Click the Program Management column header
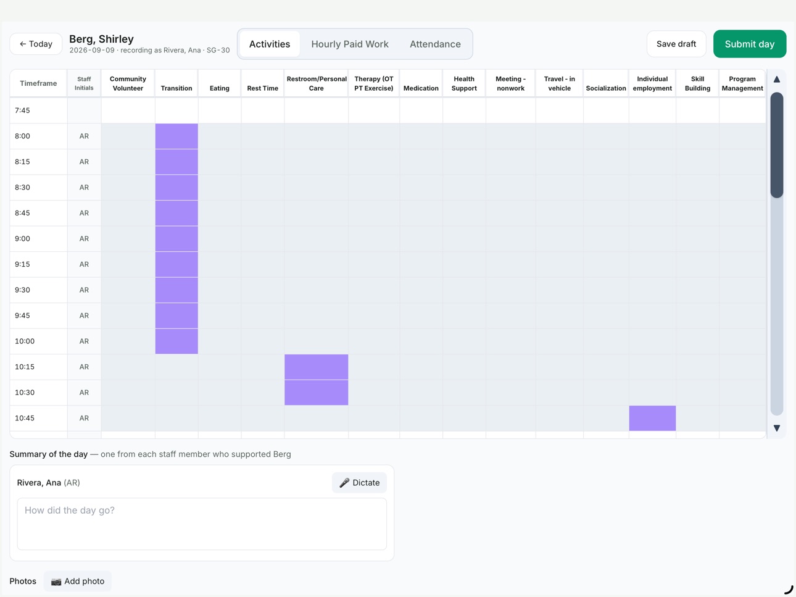 742,83
